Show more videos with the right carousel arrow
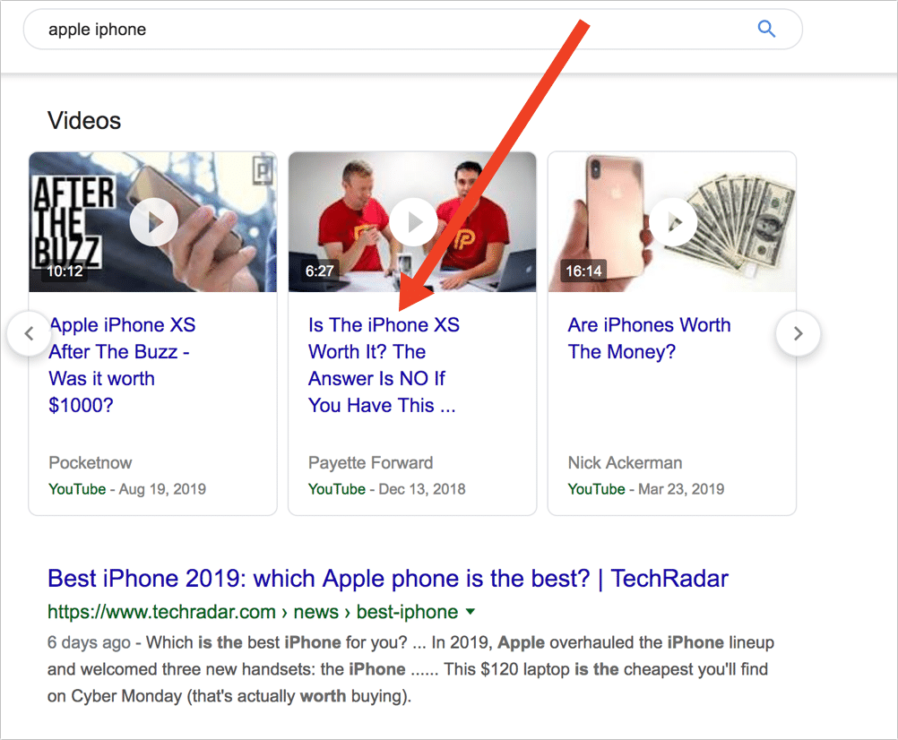 point(798,333)
